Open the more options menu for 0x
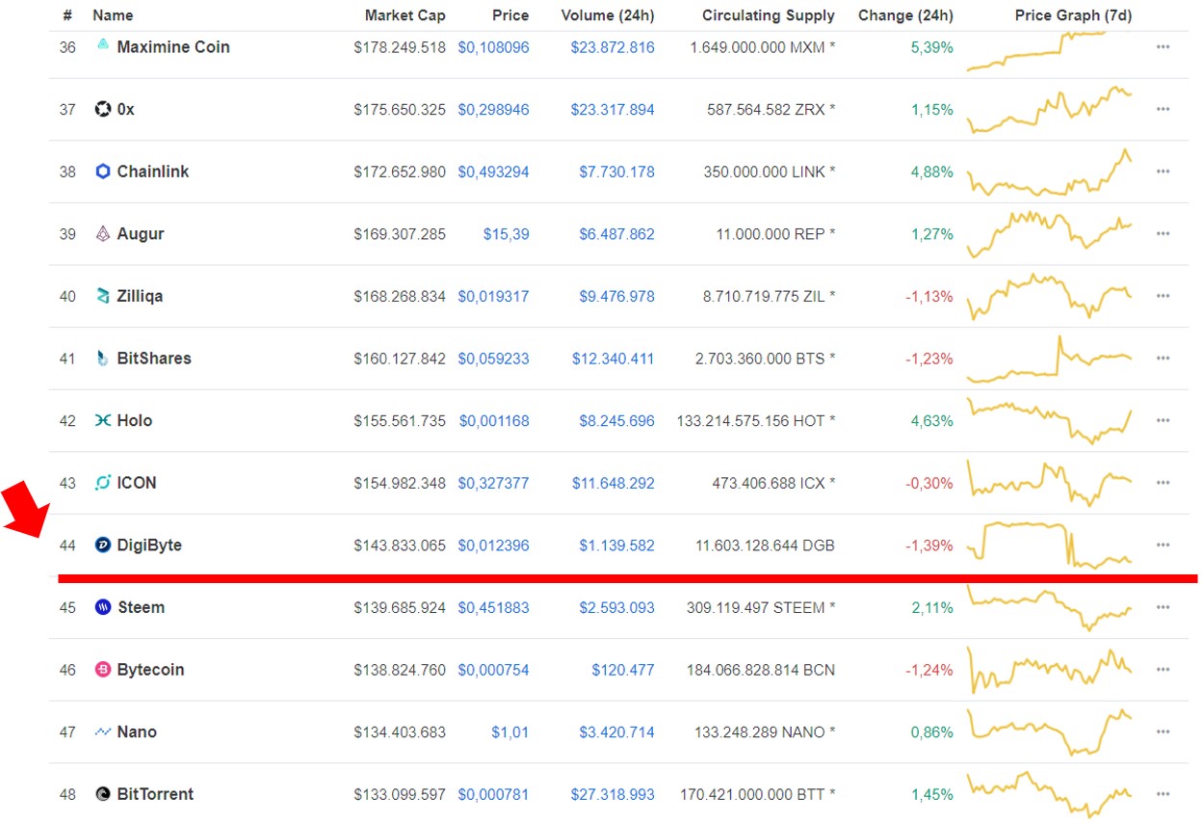Image resolution: width=1203 pixels, height=824 pixels. (x=1163, y=109)
